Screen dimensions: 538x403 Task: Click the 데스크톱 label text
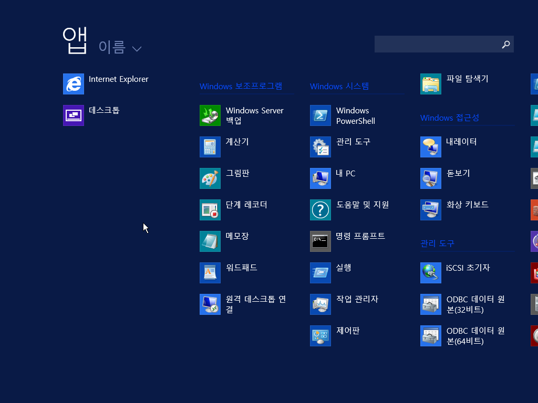pos(104,110)
